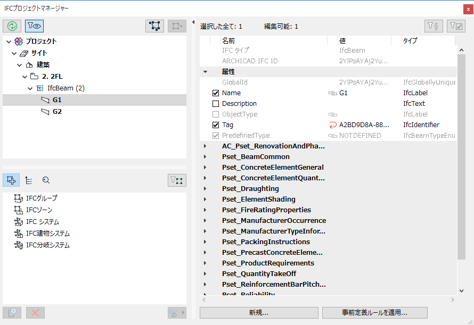Click the link icon beside Name value G1

pyautogui.click(x=332, y=93)
